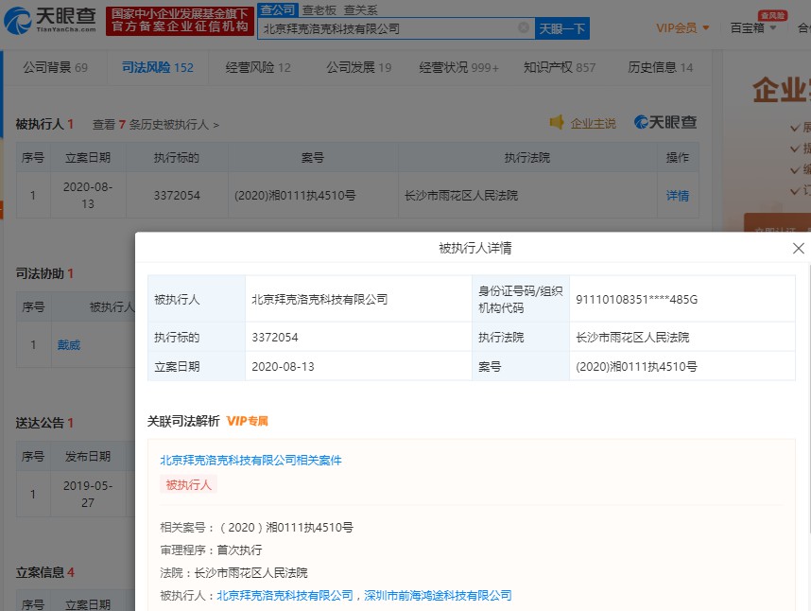This screenshot has height=611, width=811.
Task: Click the 被执行人 red tag
Action: coord(188,485)
